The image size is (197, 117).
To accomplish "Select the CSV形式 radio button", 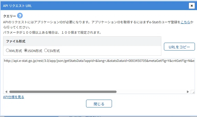I will point(46,50).
